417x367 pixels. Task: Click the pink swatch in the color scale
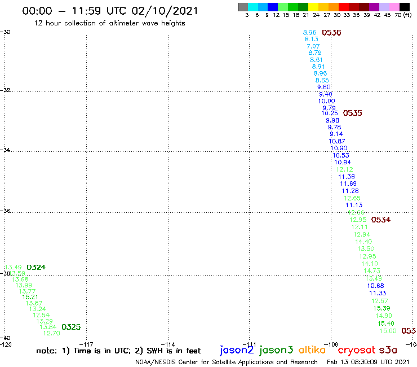[x=394, y=7]
